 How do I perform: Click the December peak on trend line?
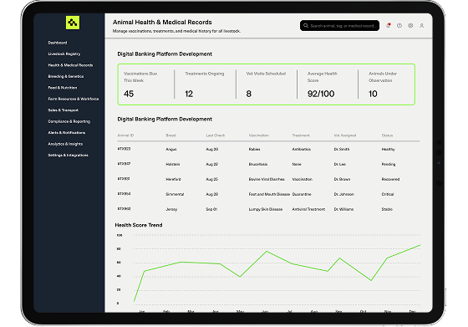(x=420, y=245)
